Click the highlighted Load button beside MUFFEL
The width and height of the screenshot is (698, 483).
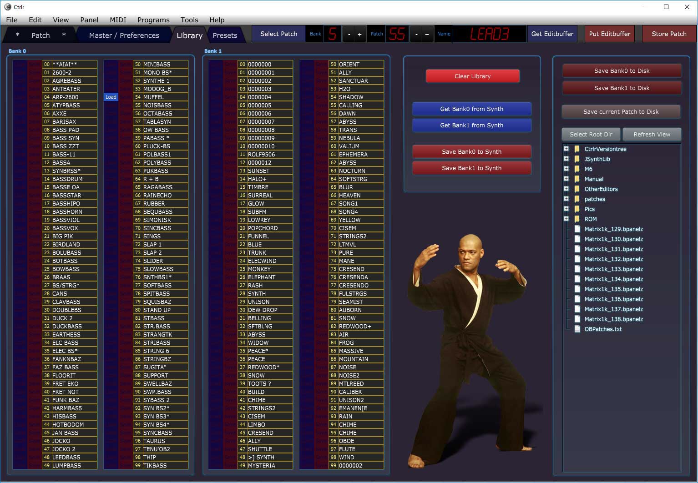pos(111,97)
